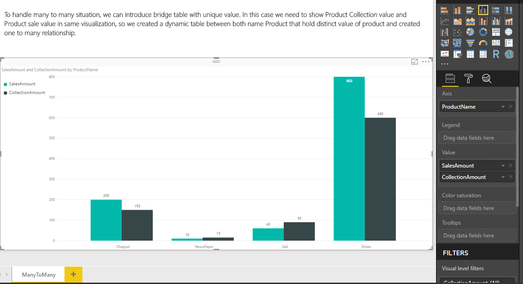Add a new report page
The width and height of the screenshot is (523, 284).
pyautogui.click(x=73, y=274)
